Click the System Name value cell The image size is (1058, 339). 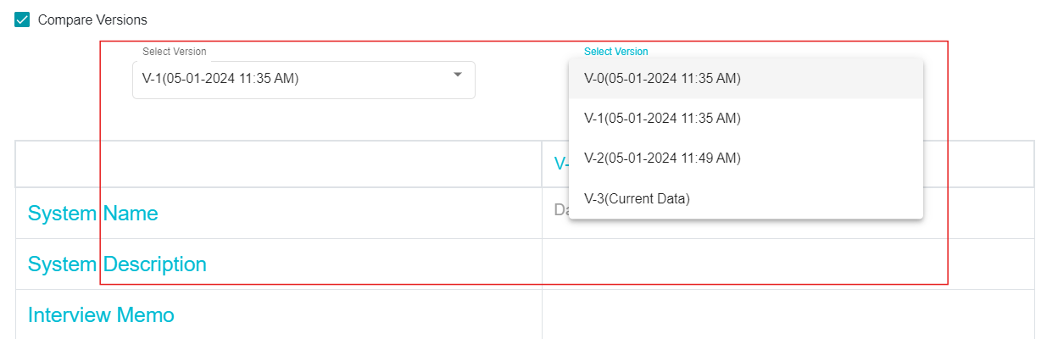(x=554, y=214)
